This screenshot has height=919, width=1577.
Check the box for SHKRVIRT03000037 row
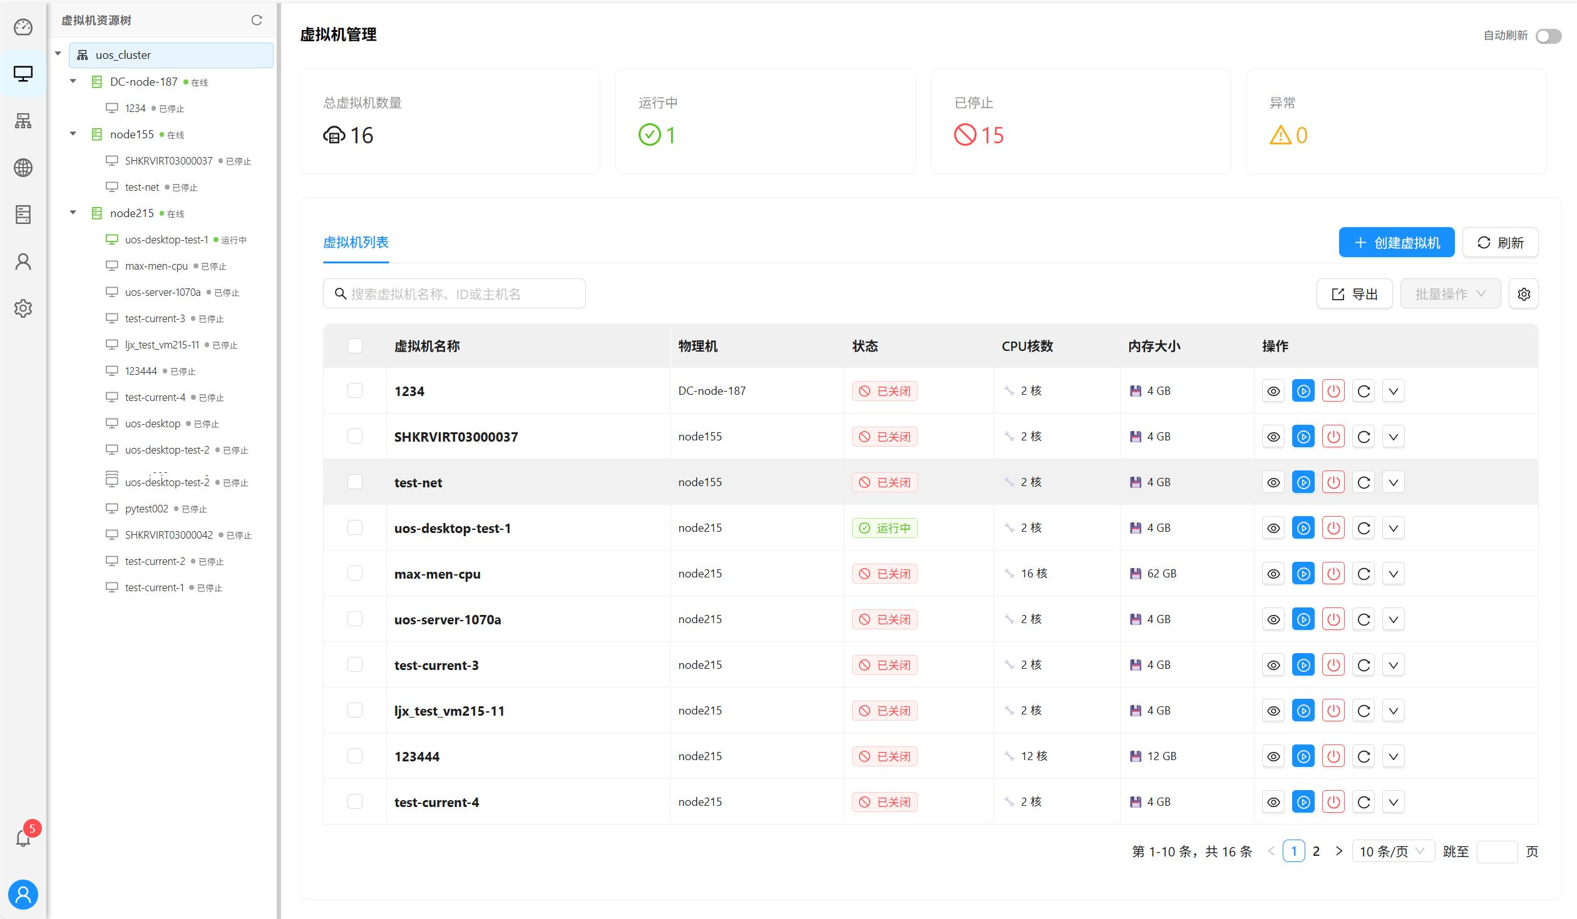pos(355,436)
